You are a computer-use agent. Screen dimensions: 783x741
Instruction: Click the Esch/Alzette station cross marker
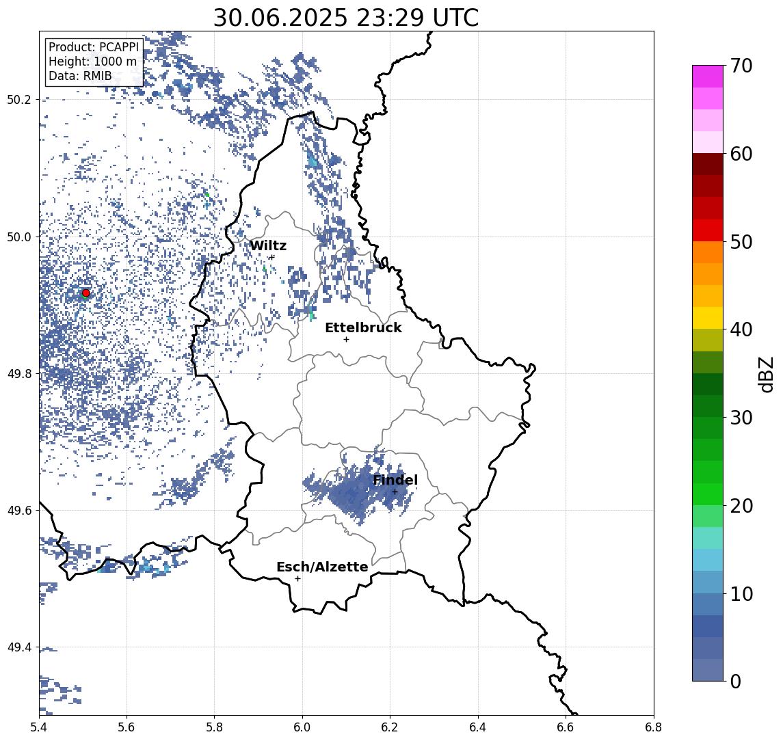(298, 579)
